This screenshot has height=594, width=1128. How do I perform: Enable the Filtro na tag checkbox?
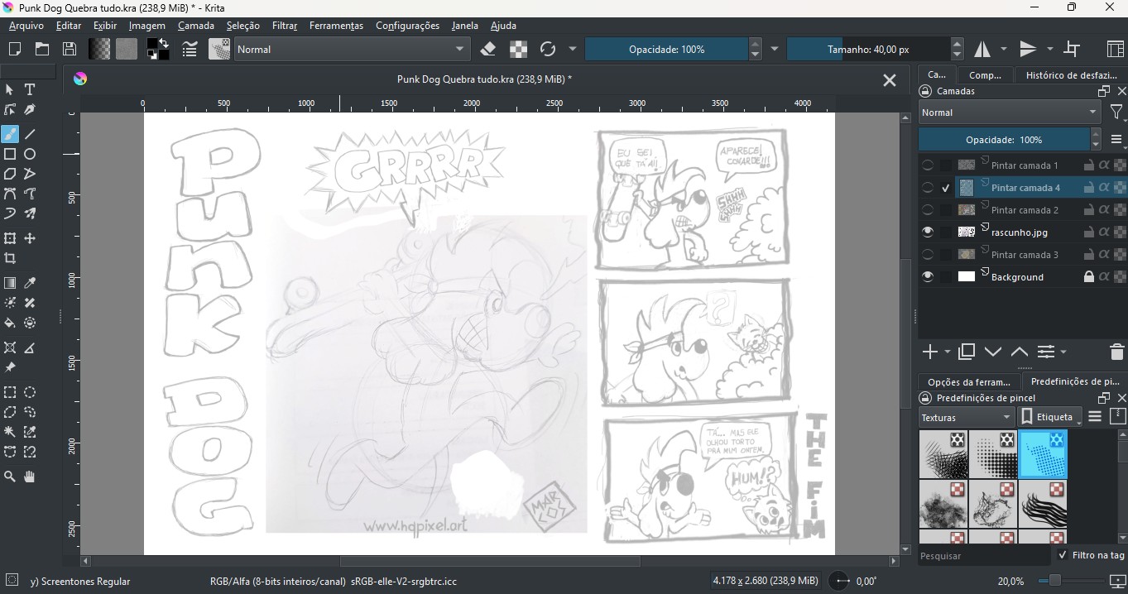(x=1063, y=555)
